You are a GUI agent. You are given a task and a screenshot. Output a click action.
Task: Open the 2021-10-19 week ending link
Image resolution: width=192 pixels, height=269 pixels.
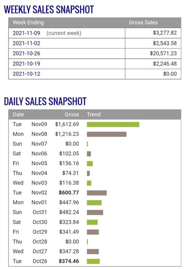click(x=26, y=64)
